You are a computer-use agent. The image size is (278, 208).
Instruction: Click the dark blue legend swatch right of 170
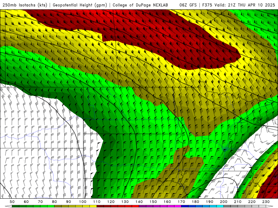[185, 206]
